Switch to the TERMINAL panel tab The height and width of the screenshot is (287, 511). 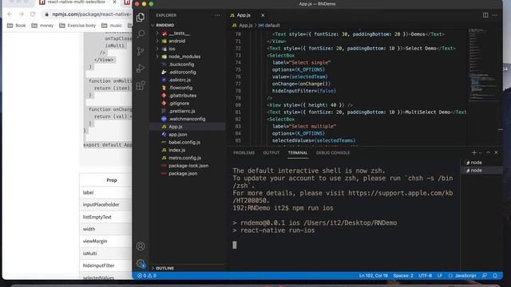(x=298, y=152)
